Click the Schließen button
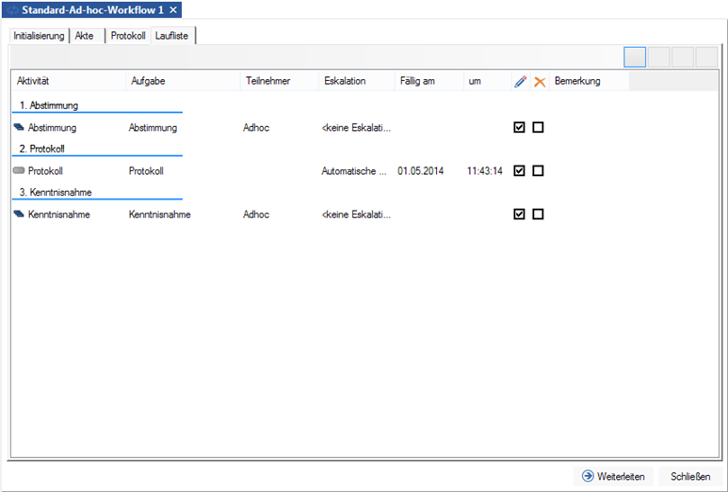 (690, 476)
